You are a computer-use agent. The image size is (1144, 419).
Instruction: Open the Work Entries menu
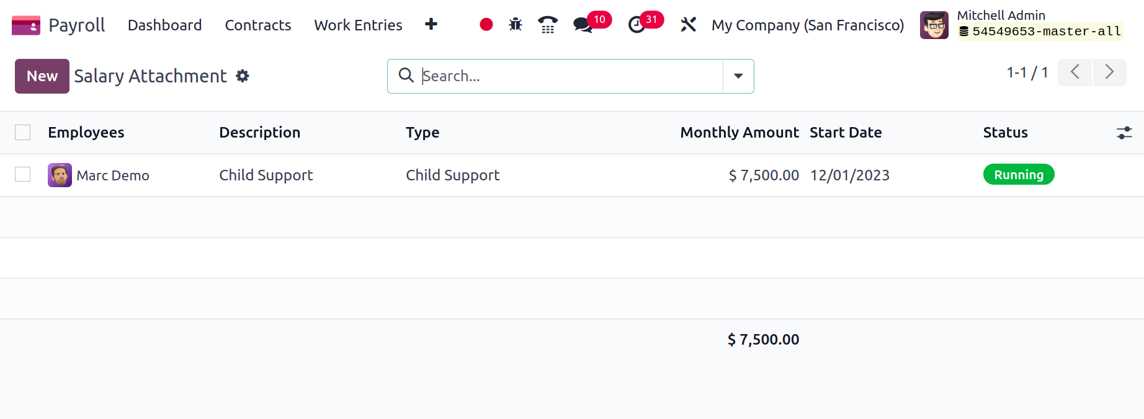[358, 25]
